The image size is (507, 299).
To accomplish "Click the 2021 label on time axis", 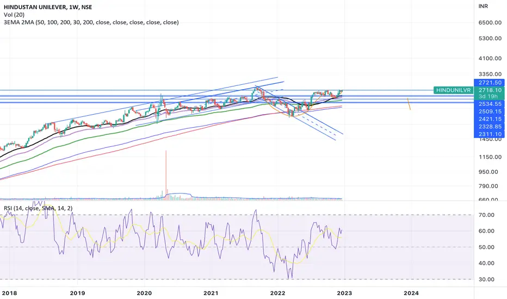I will click(211, 293).
